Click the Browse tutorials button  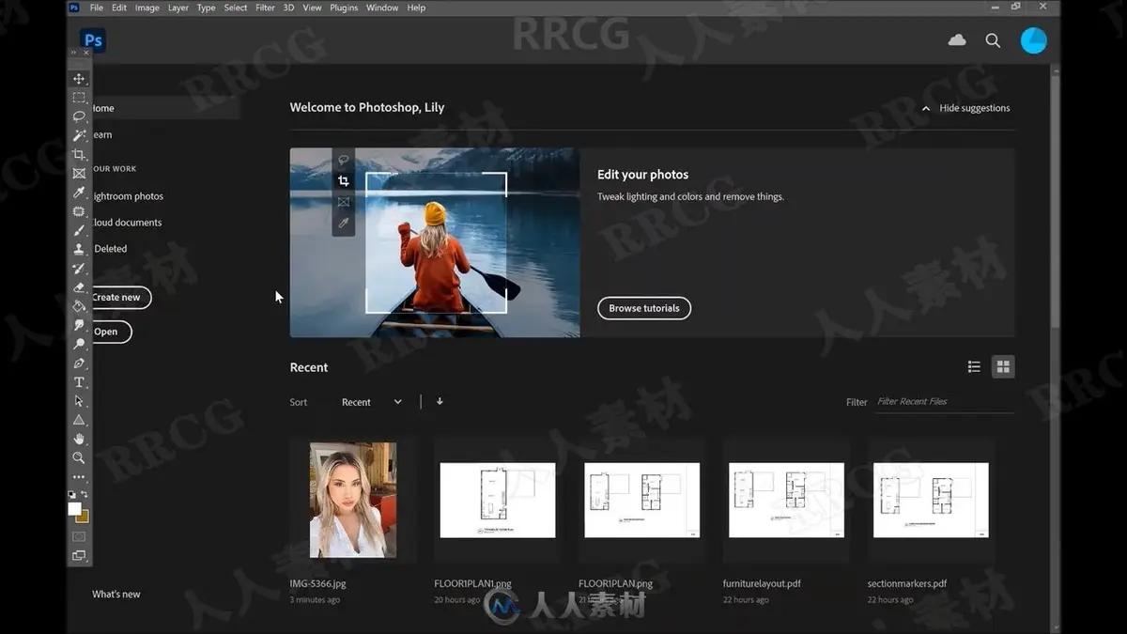pyautogui.click(x=644, y=308)
